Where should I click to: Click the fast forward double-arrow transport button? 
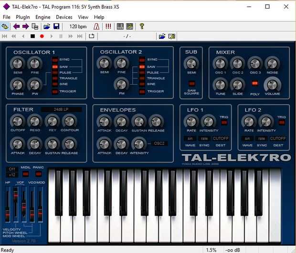(x=70, y=36)
